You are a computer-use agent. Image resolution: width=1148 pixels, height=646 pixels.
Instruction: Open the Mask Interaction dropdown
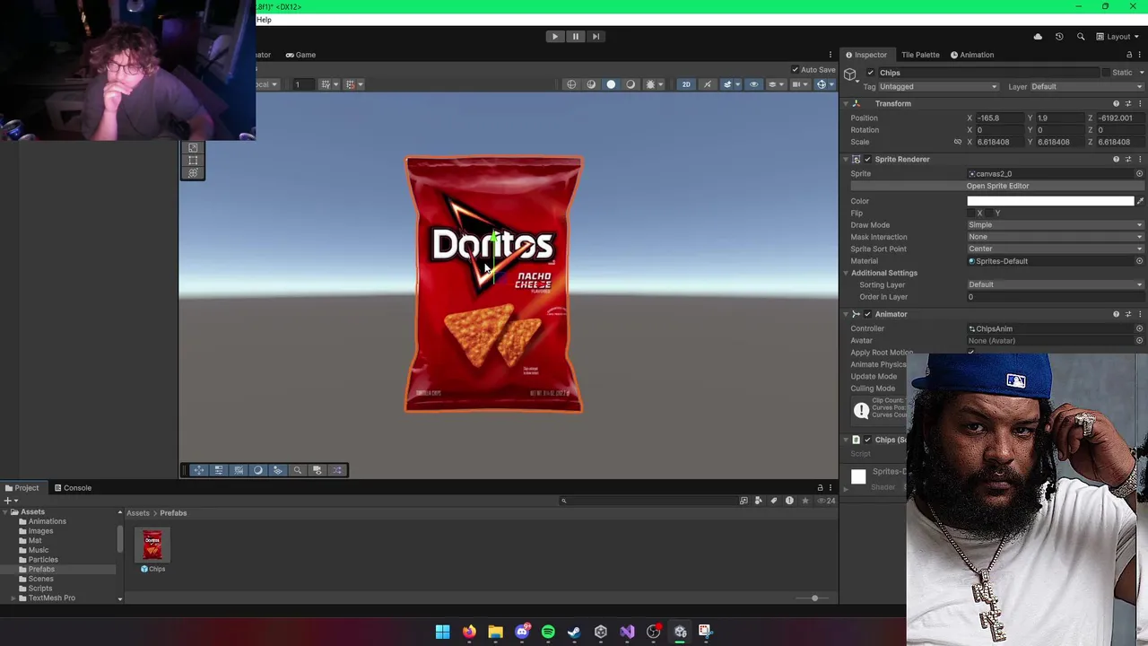coord(1055,237)
